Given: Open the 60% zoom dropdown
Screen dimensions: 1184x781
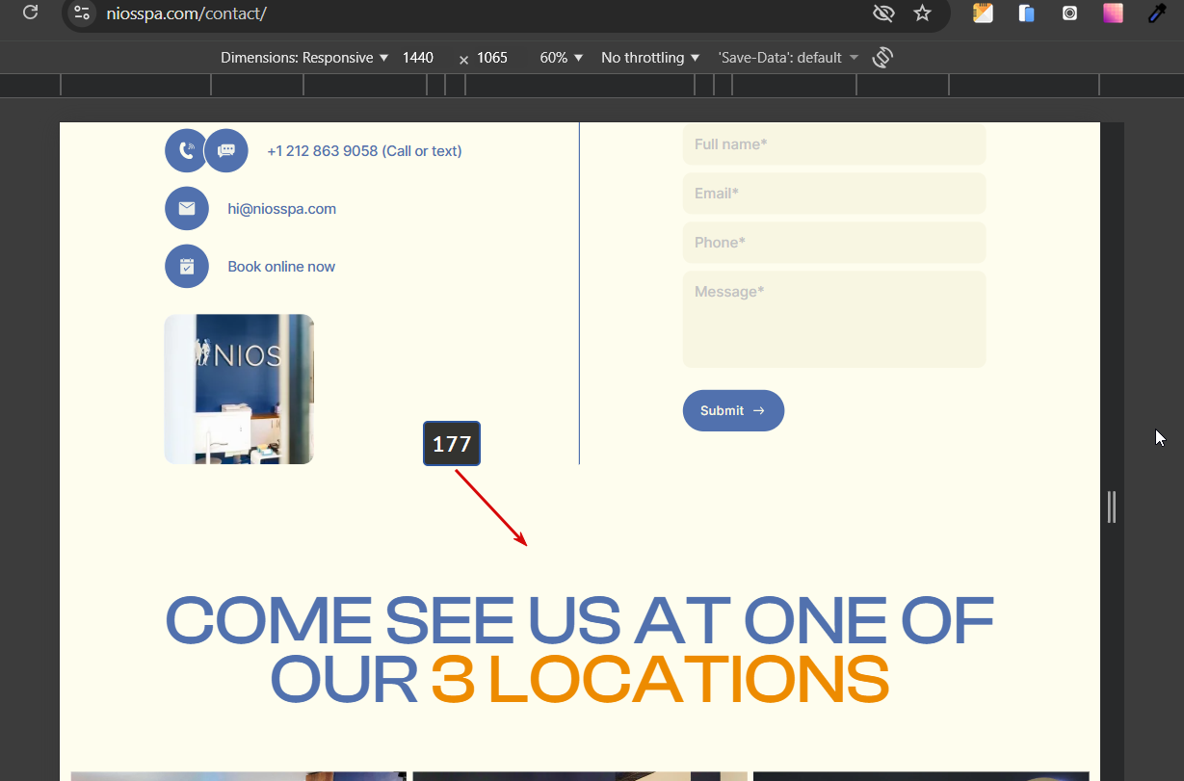Looking at the screenshot, I should pos(562,58).
